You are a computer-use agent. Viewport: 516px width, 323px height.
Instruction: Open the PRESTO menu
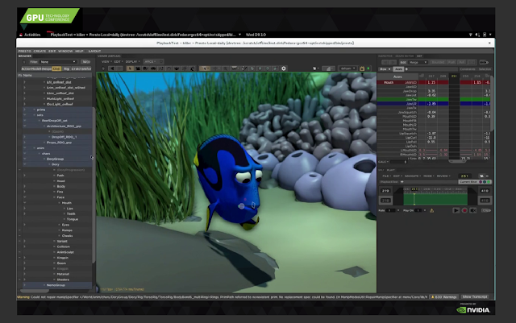click(25, 51)
